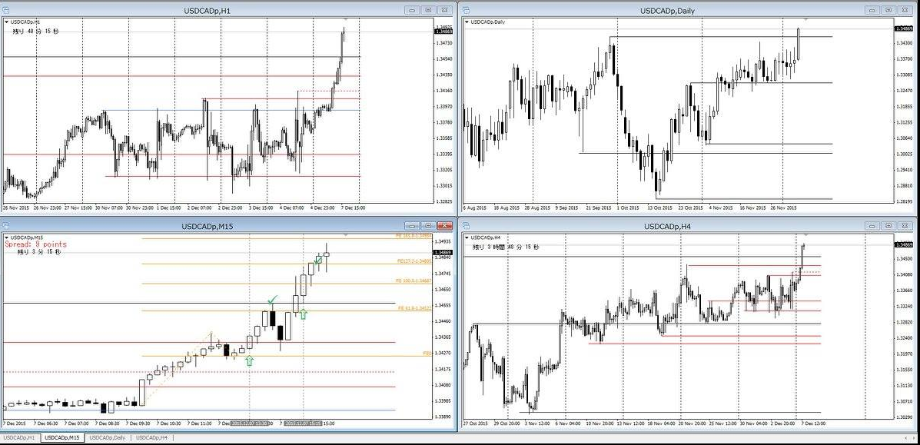Click the current price label on M15 price scale
The height and width of the screenshot is (445, 920).
[x=443, y=251]
